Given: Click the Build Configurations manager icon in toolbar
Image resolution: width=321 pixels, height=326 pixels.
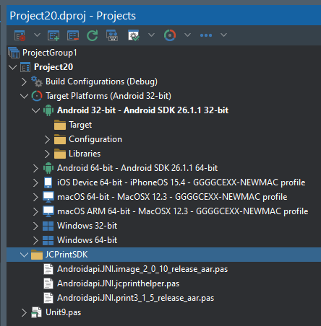Looking at the screenshot, I should [x=134, y=35].
